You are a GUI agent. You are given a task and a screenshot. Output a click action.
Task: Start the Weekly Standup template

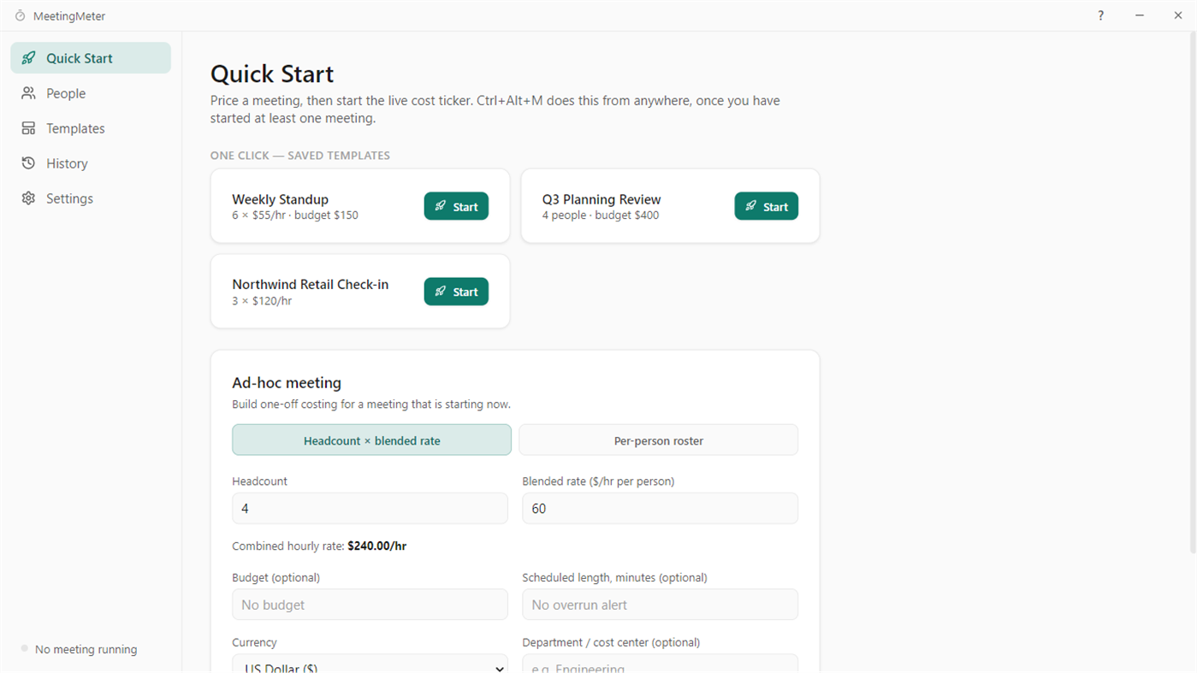[456, 206]
